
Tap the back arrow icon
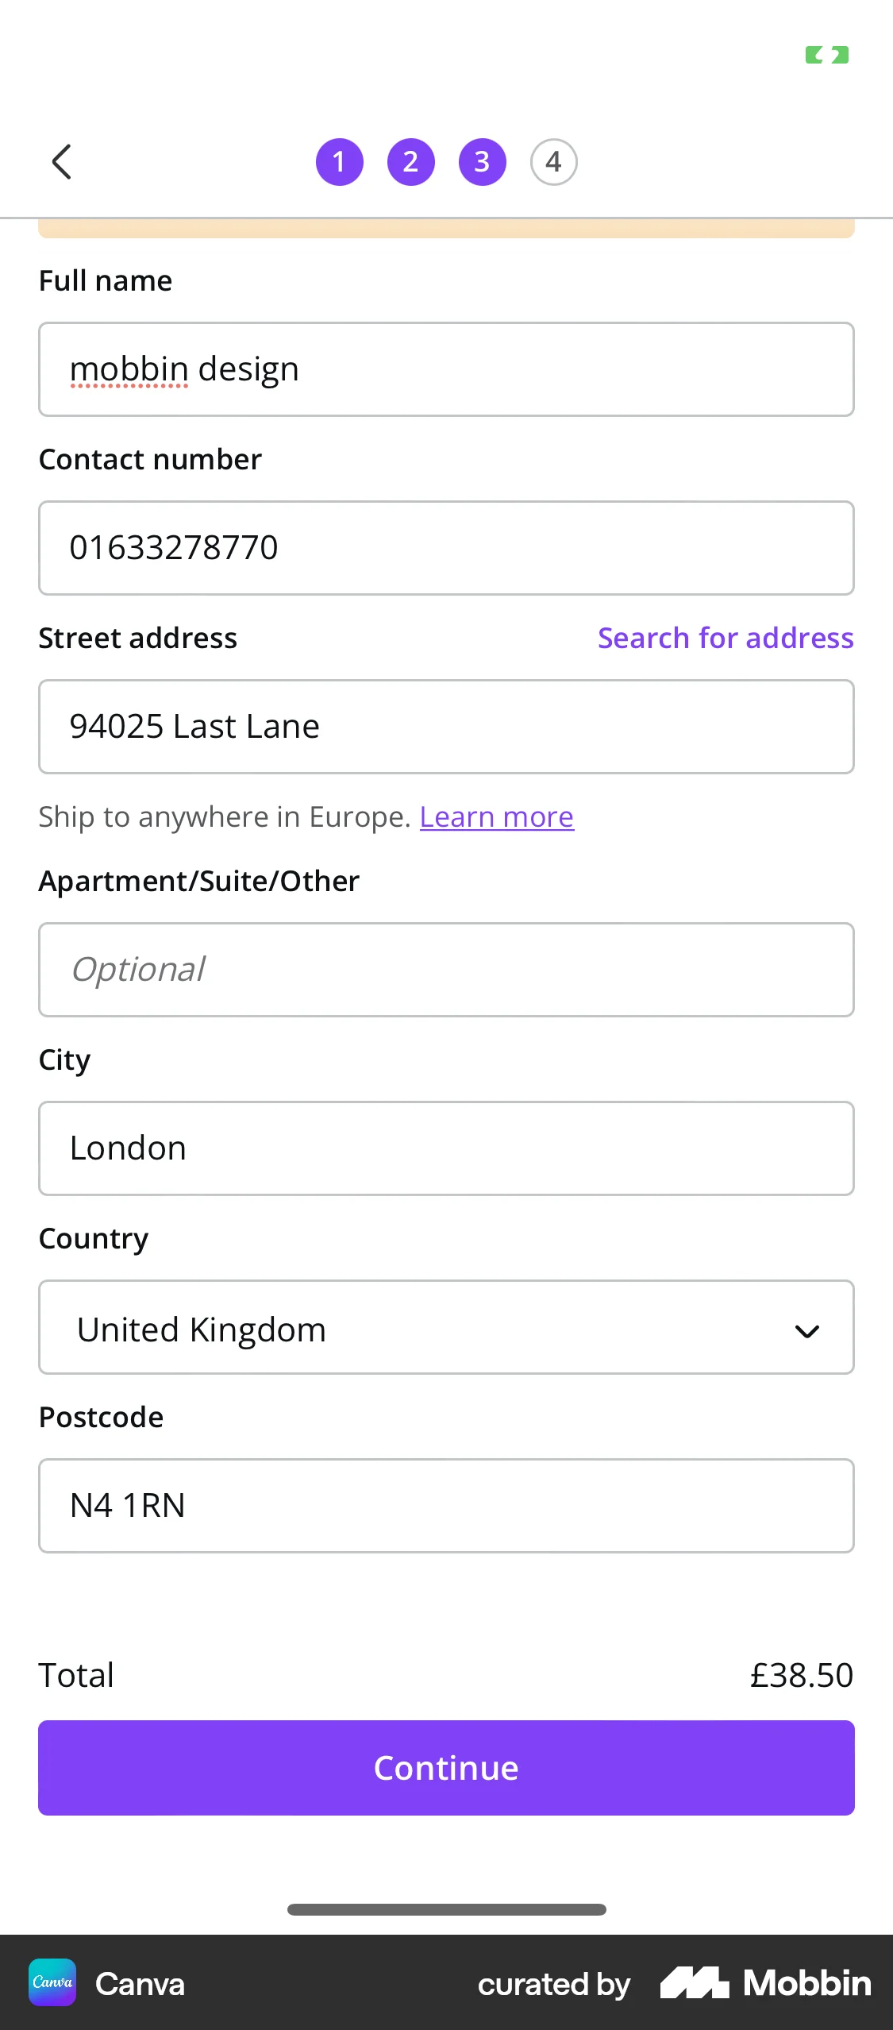[x=62, y=162]
